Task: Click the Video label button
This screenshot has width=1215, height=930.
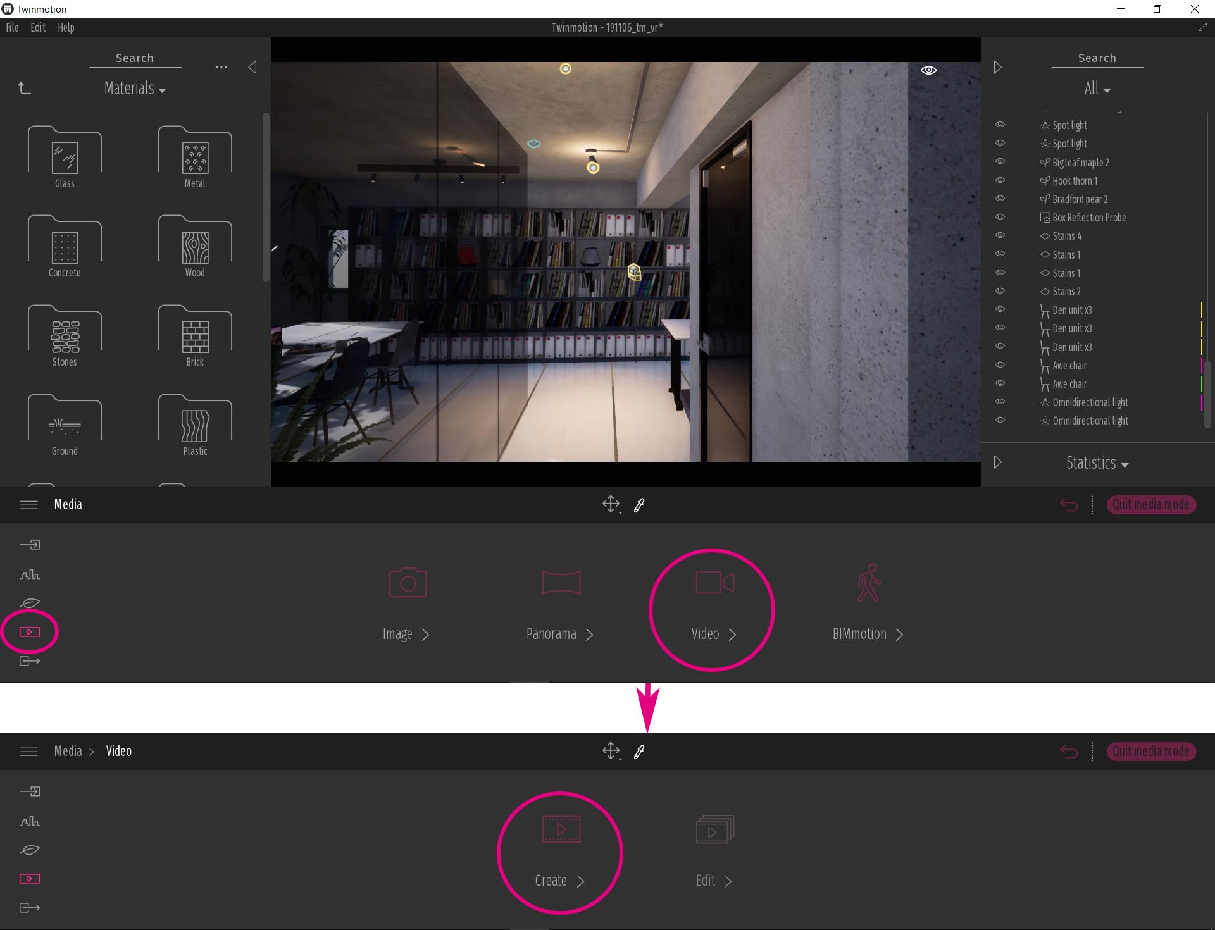Action: 705,634
